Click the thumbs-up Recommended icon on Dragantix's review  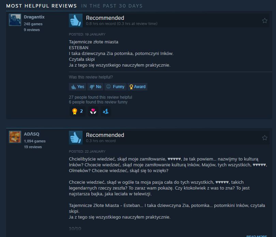(x=76, y=20)
